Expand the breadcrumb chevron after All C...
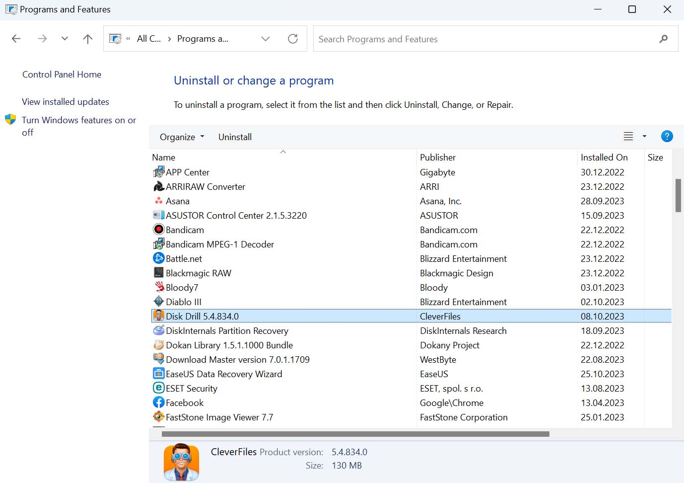The image size is (684, 483). pos(169,39)
